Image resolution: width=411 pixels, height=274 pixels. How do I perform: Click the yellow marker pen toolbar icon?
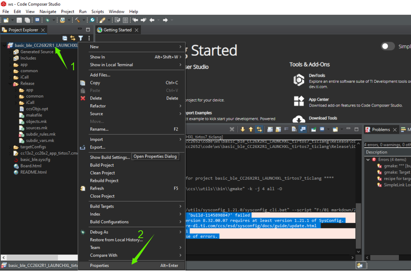tap(103, 20)
